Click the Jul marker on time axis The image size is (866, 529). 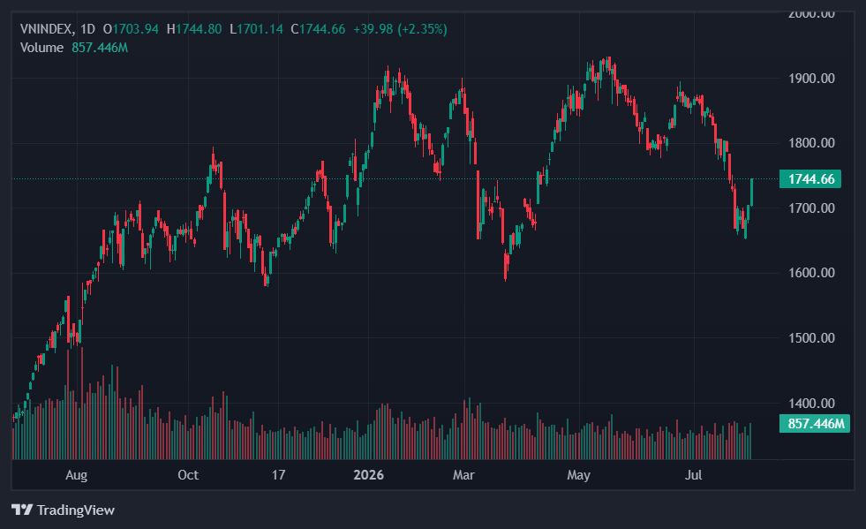click(693, 475)
